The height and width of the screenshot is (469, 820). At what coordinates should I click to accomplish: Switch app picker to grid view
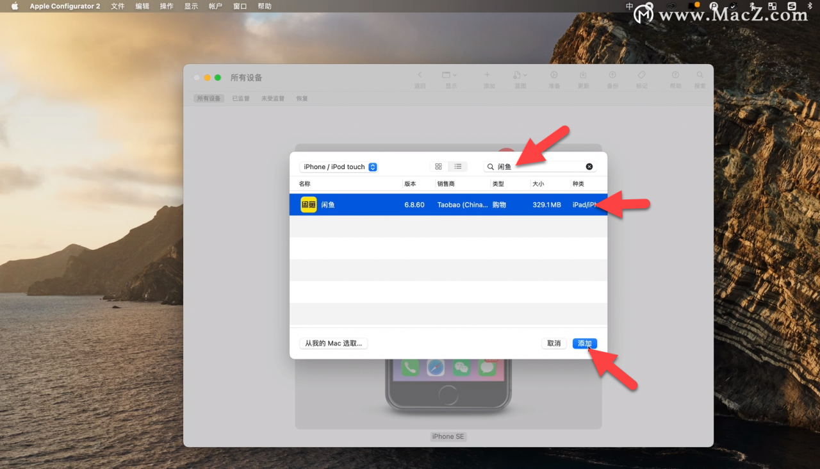pos(438,166)
